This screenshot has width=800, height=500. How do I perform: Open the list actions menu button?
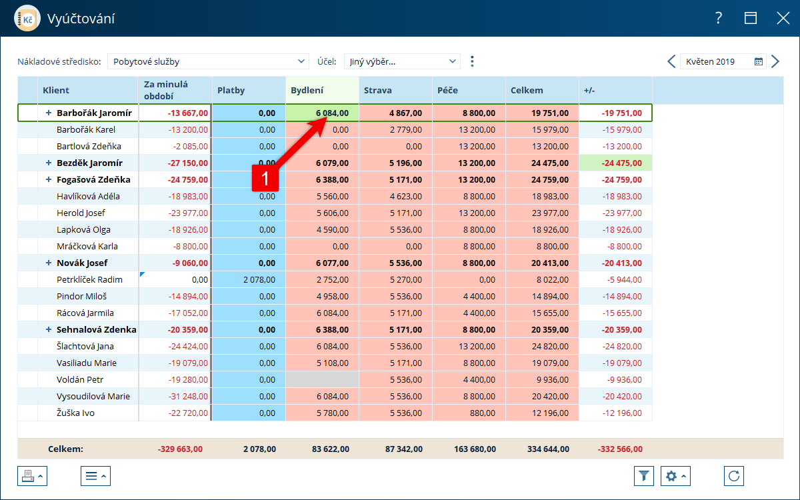tap(95, 476)
